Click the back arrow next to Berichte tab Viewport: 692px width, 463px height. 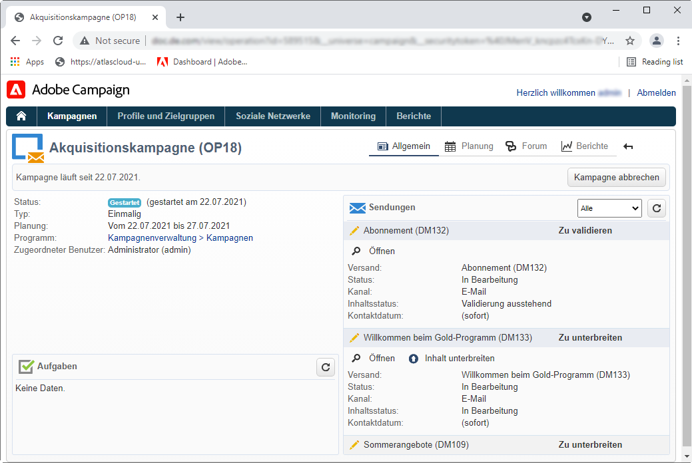(x=628, y=146)
